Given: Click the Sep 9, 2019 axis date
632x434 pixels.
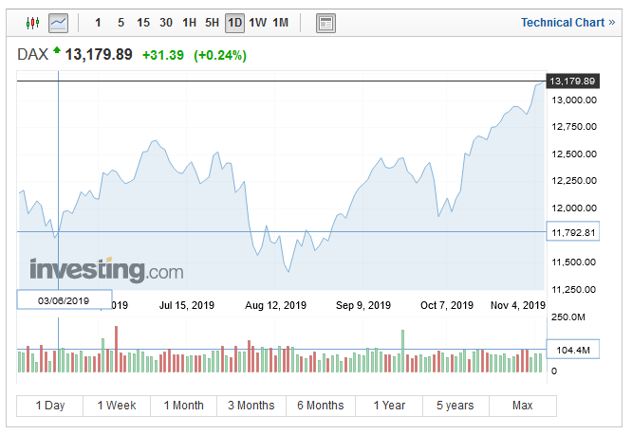Looking at the screenshot, I should coord(363,305).
